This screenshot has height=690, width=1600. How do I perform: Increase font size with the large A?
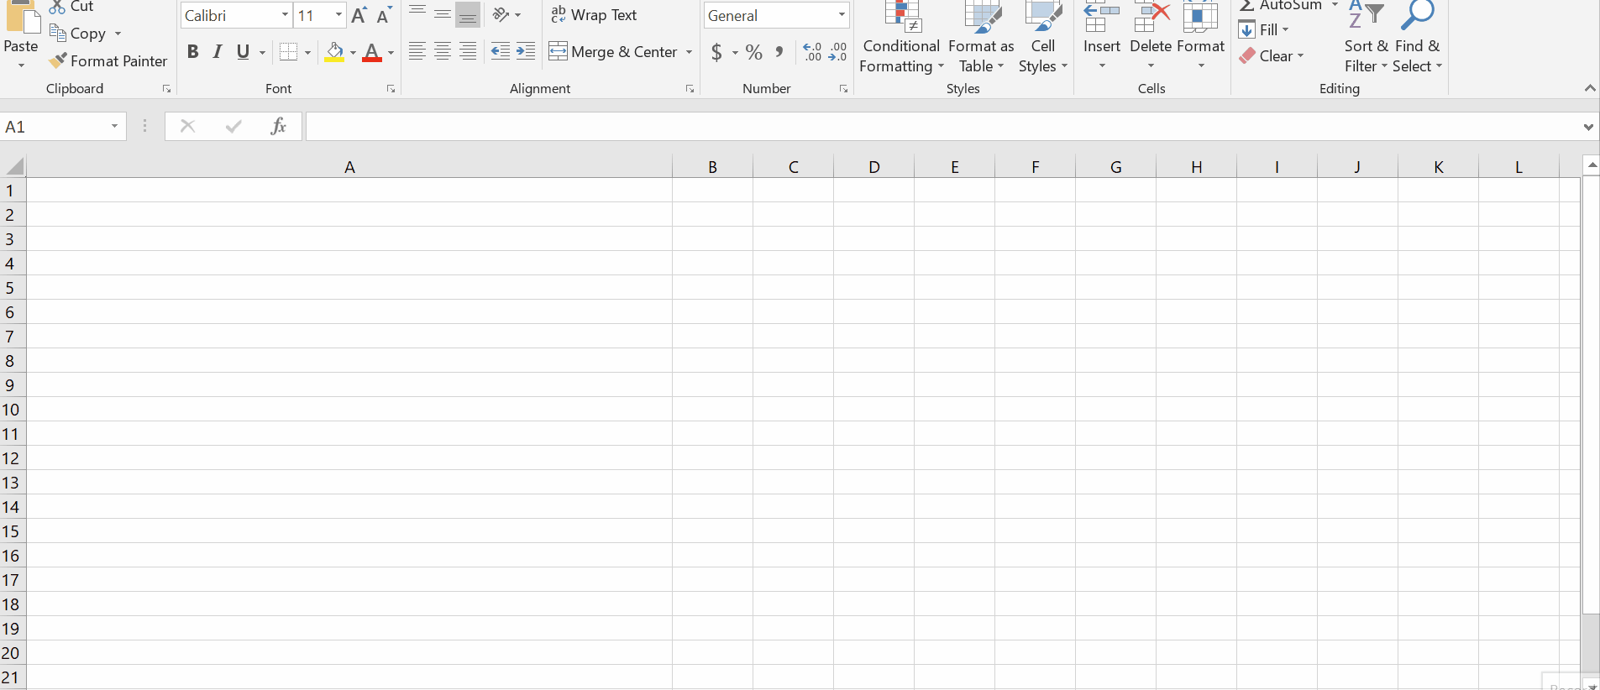tap(359, 15)
